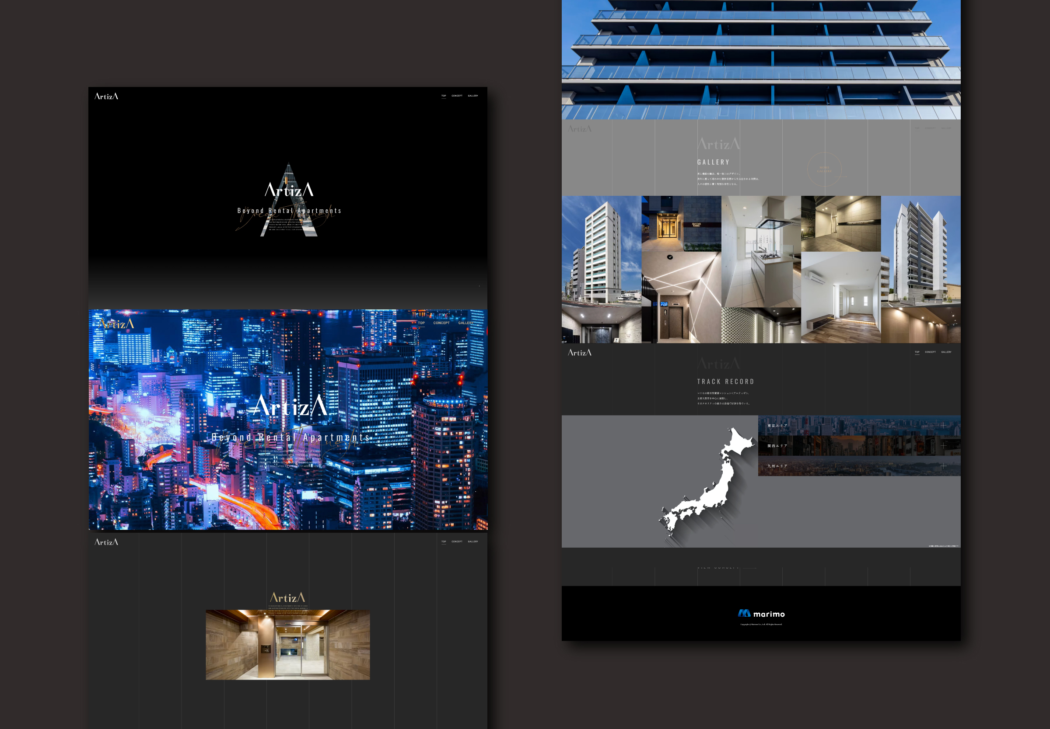The height and width of the screenshot is (729, 1050).
Task: Open GALLERY in the Track Record header
Action: point(946,352)
